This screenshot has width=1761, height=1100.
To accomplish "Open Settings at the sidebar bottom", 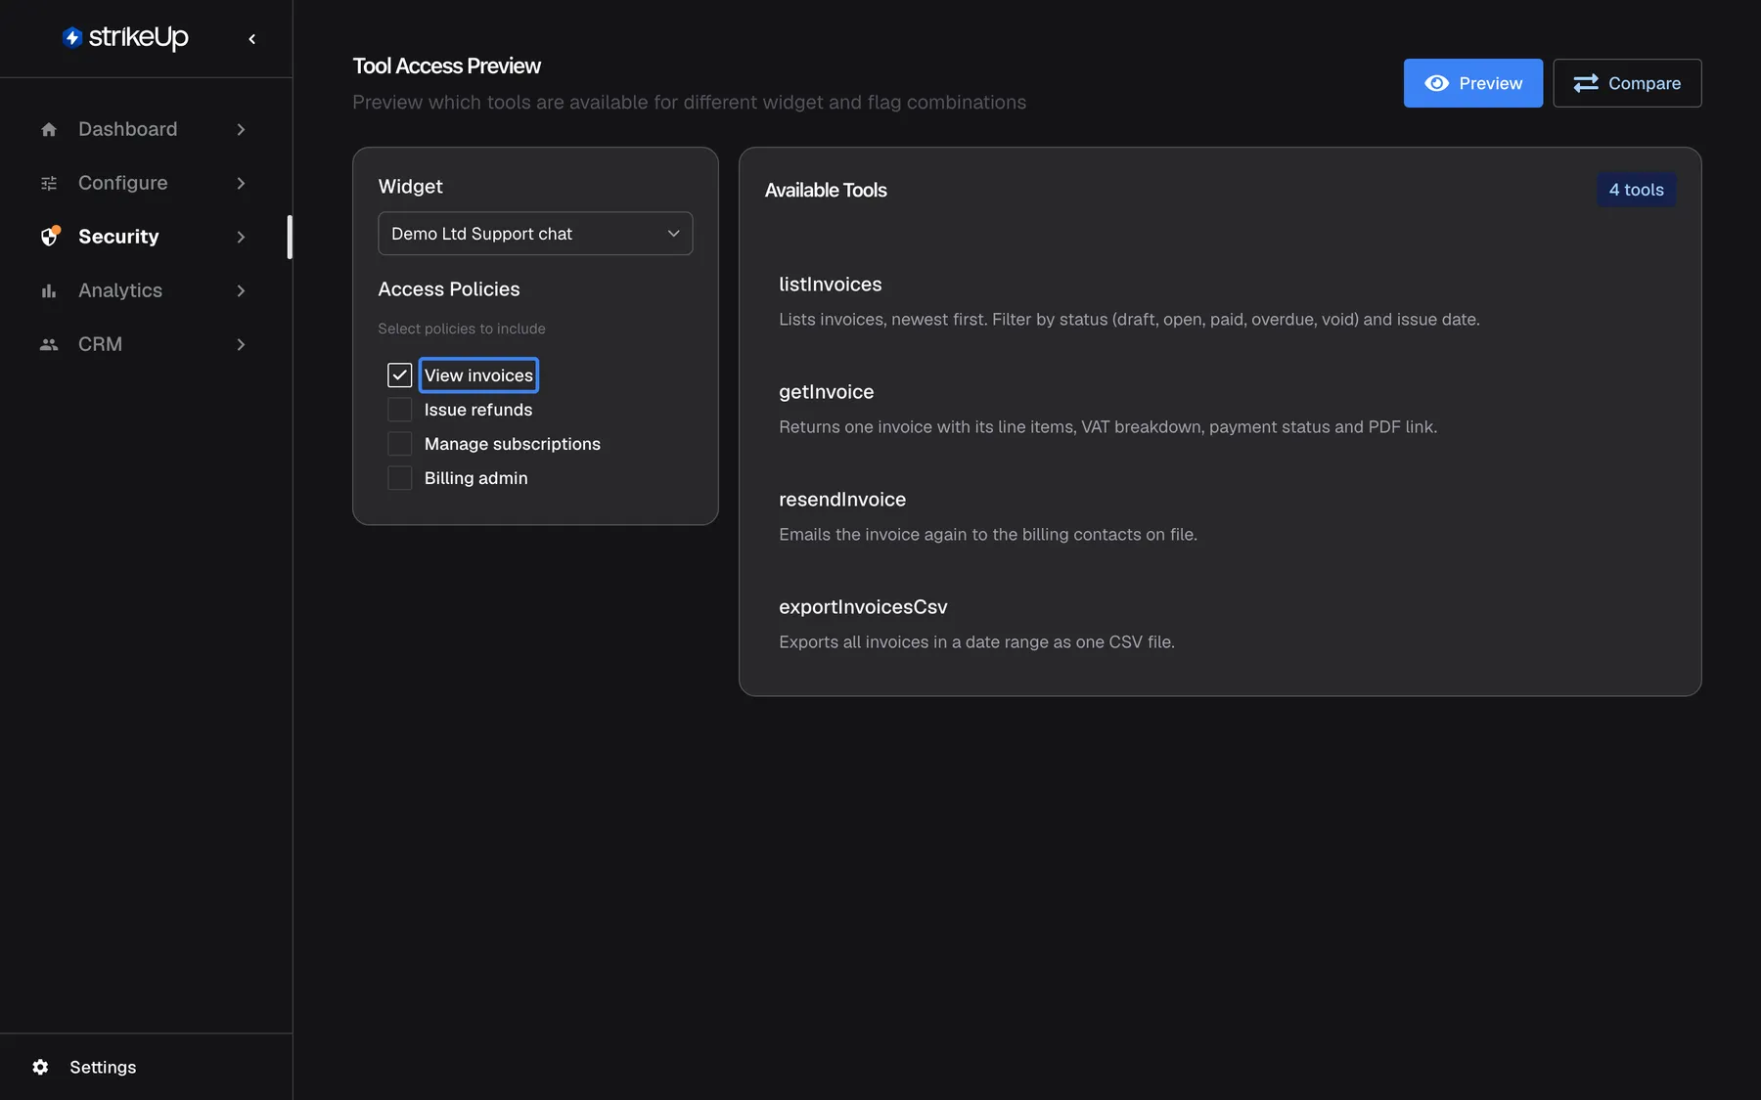I will 103,1067.
